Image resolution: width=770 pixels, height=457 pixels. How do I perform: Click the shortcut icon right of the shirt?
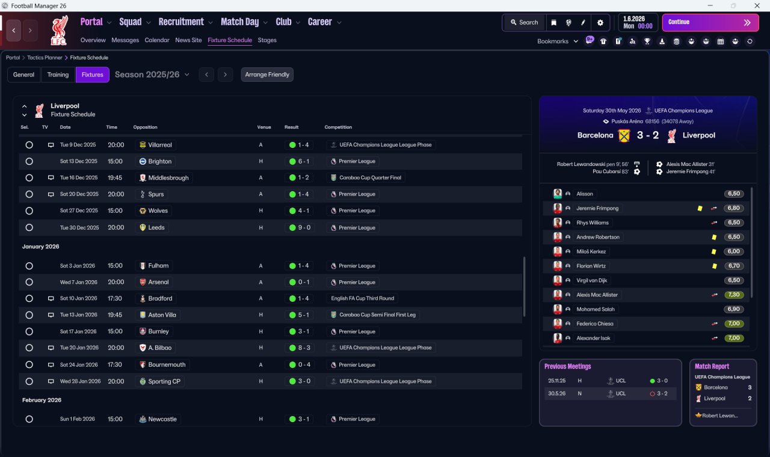618,41
